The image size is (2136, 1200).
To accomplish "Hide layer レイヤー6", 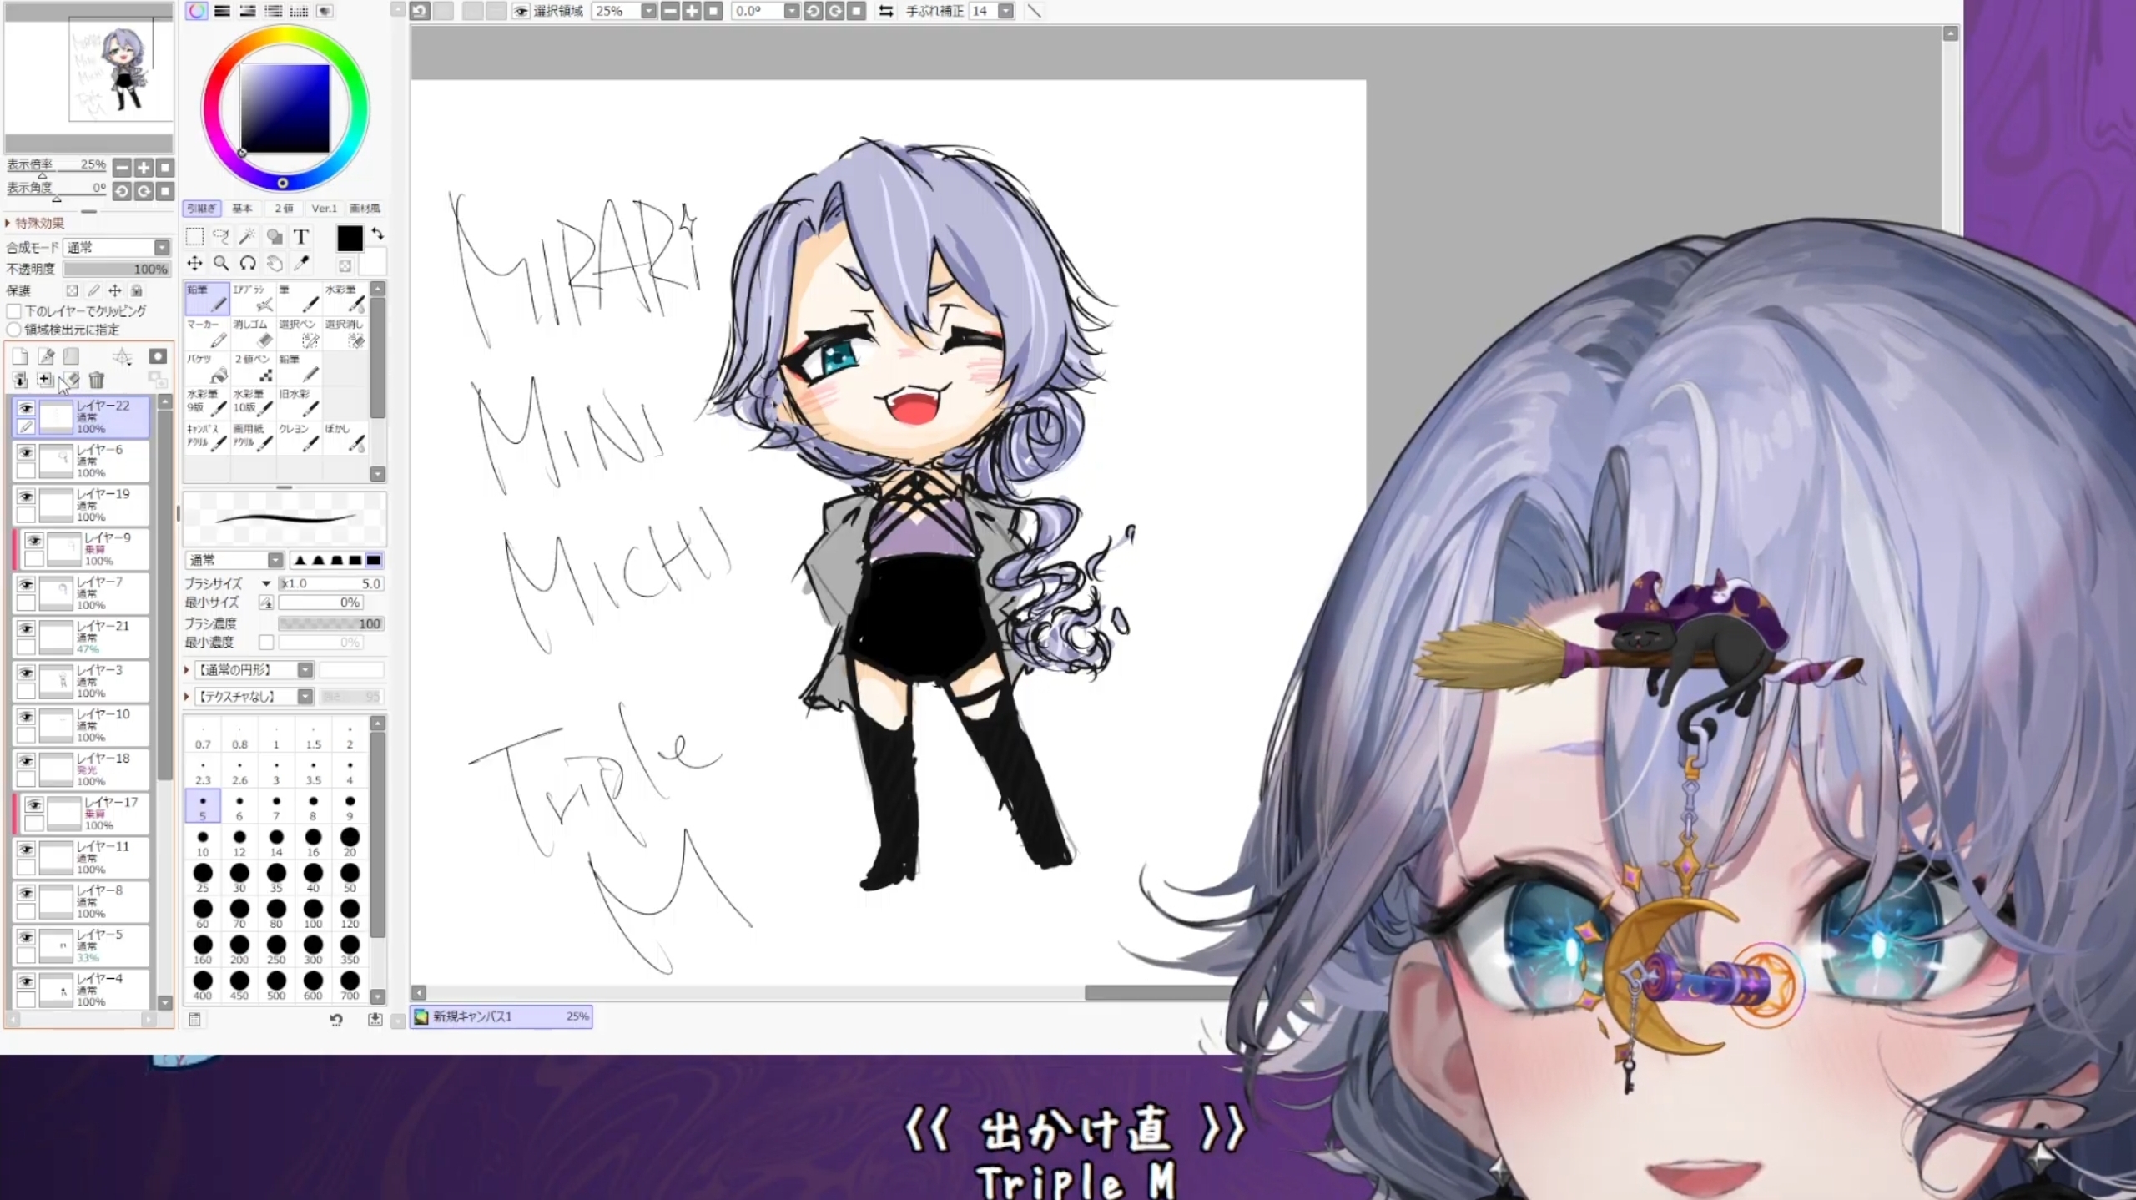I will [x=26, y=452].
